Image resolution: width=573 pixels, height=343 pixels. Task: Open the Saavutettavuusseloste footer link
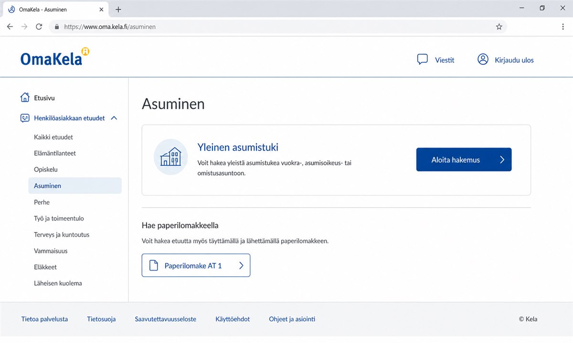pyautogui.click(x=166, y=319)
